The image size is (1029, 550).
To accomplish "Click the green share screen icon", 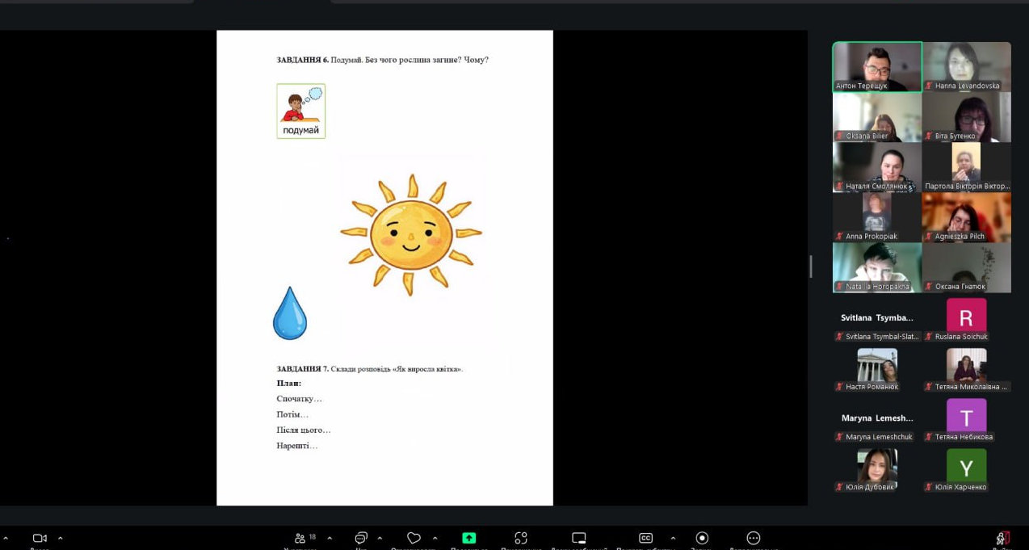I will coord(468,538).
